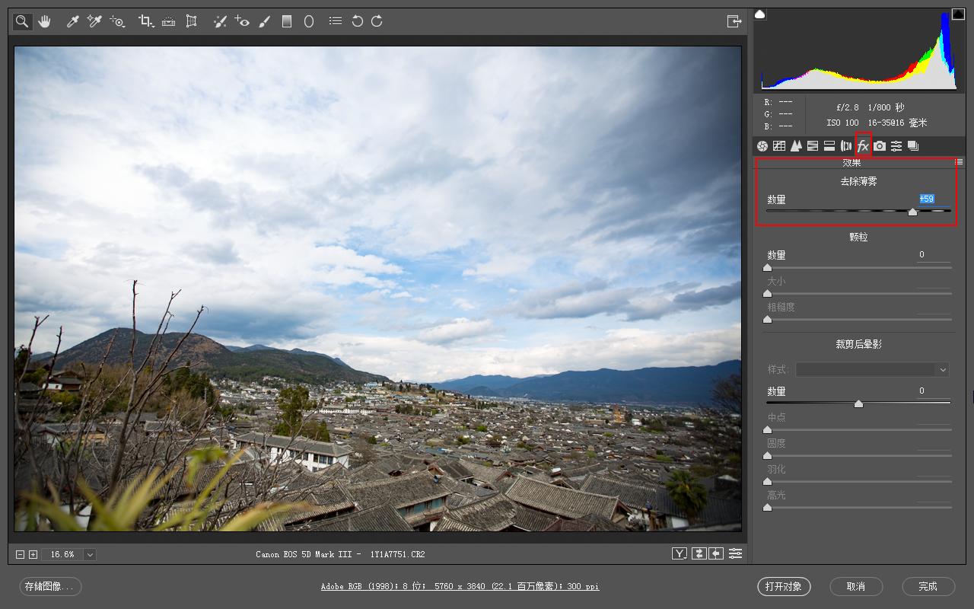This screenshot has width=974, height=609.
Task: Open the zoom level dropdown
Action: (x=90, y=554)
